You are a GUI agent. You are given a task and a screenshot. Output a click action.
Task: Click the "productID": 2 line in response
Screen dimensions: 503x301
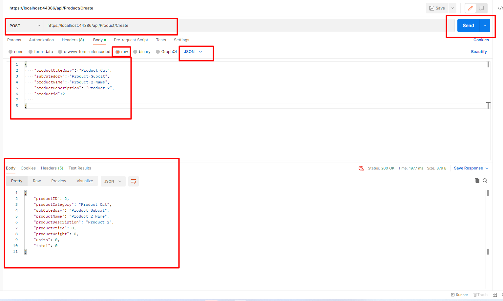pos(52,199)
